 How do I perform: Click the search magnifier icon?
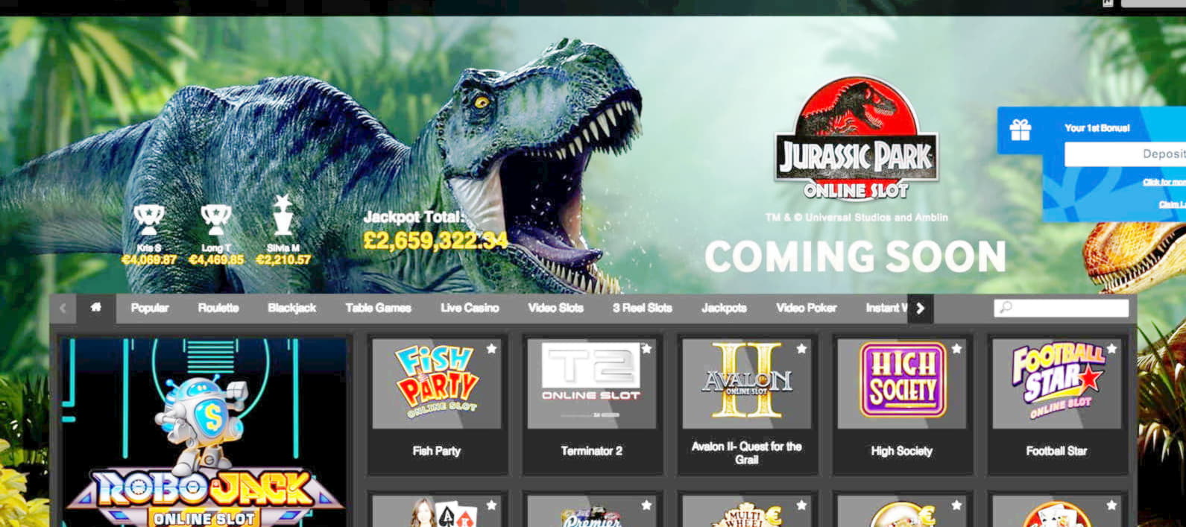pos(1006,307)
